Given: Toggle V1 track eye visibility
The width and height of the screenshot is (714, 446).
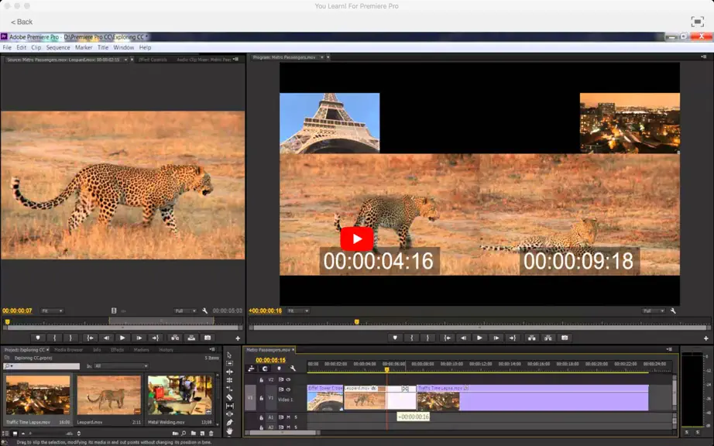Looking at the screenshot, I should click(x=288, y=389).
